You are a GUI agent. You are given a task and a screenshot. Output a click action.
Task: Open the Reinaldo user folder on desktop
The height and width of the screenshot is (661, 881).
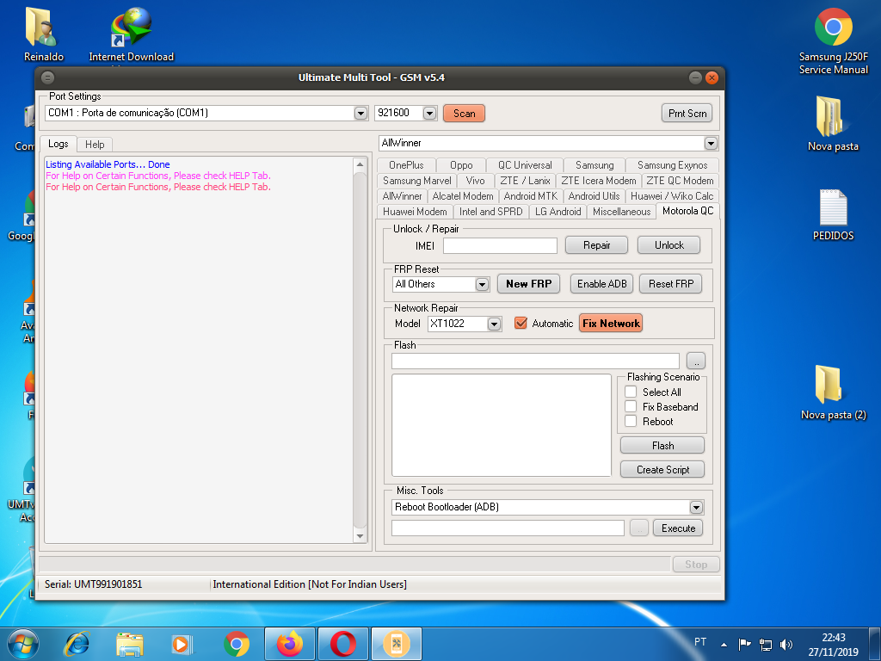pos(43,34)
